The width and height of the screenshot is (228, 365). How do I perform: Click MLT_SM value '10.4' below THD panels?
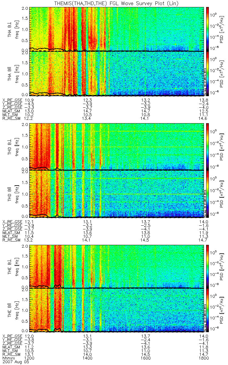point(29,236)
